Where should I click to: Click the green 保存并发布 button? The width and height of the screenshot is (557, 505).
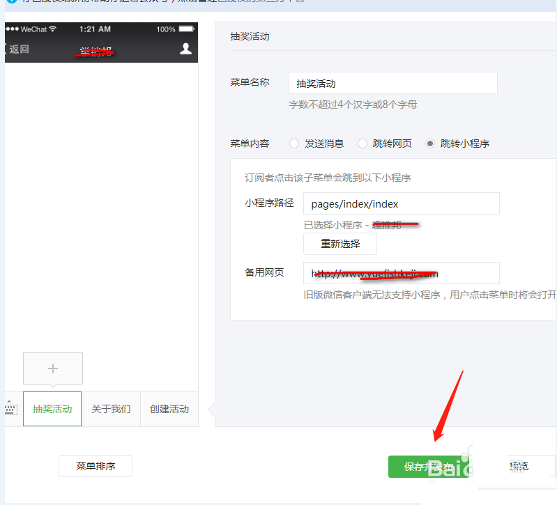point(429,467)
